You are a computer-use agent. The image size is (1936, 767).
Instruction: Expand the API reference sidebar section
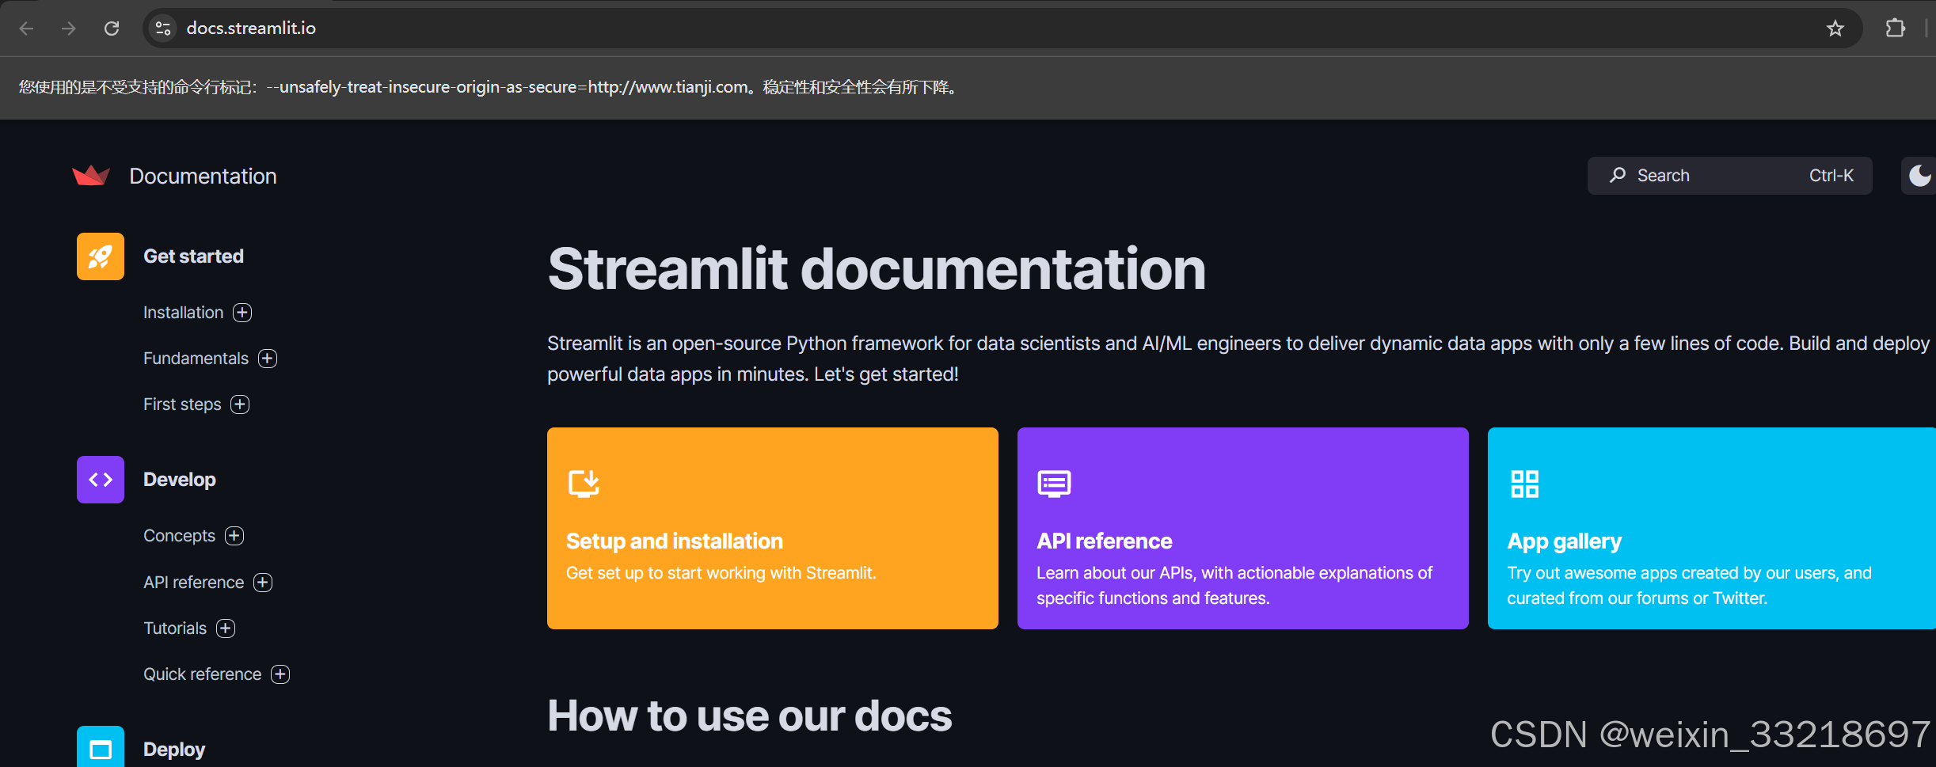pyautogui.click(x=263, y=583)
